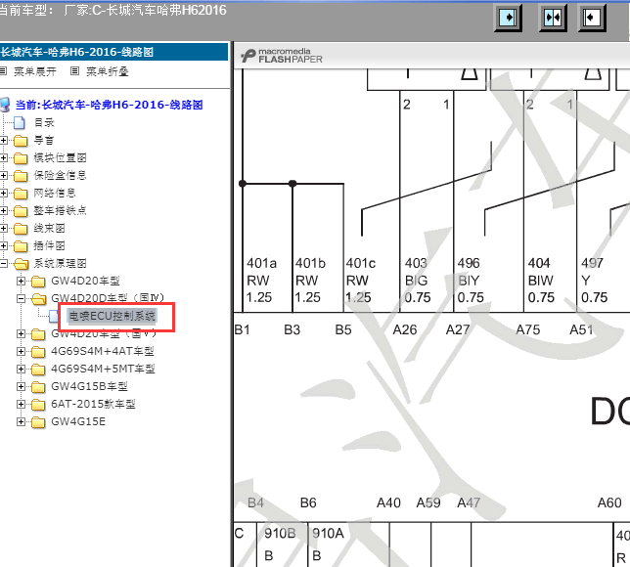630x567 pixels.
Task: Click the connector pin label A26
Action: point(405,330)
